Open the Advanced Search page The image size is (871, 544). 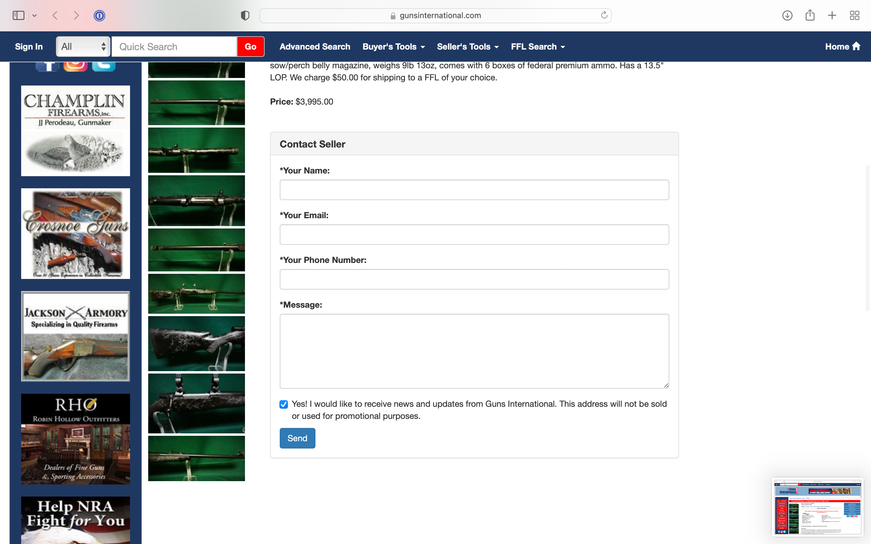[315, 47]
